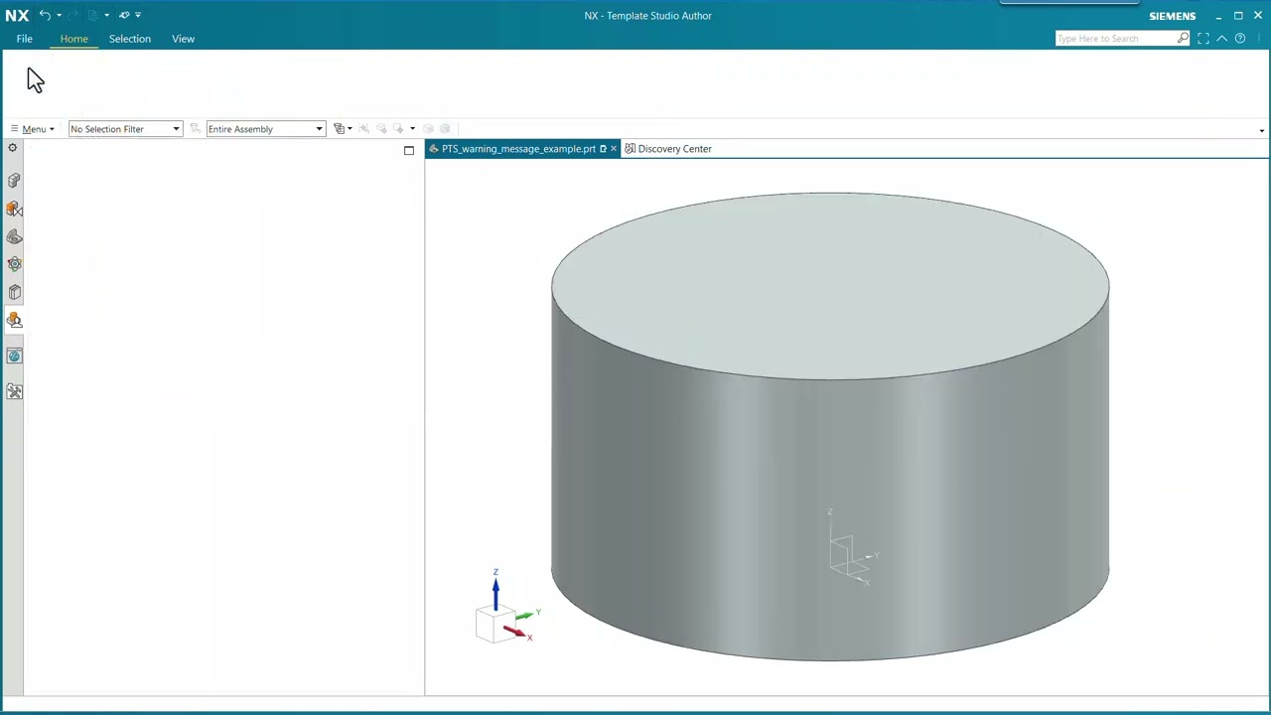This screenshot has height=715, width=1271.
Task: Toggle full screen mode icon
Action: pos(1203,39)
